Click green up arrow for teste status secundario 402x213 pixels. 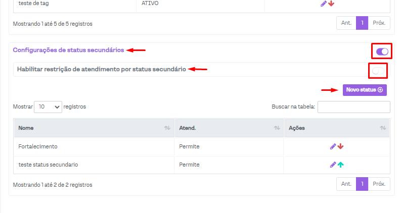pos(340,165)
